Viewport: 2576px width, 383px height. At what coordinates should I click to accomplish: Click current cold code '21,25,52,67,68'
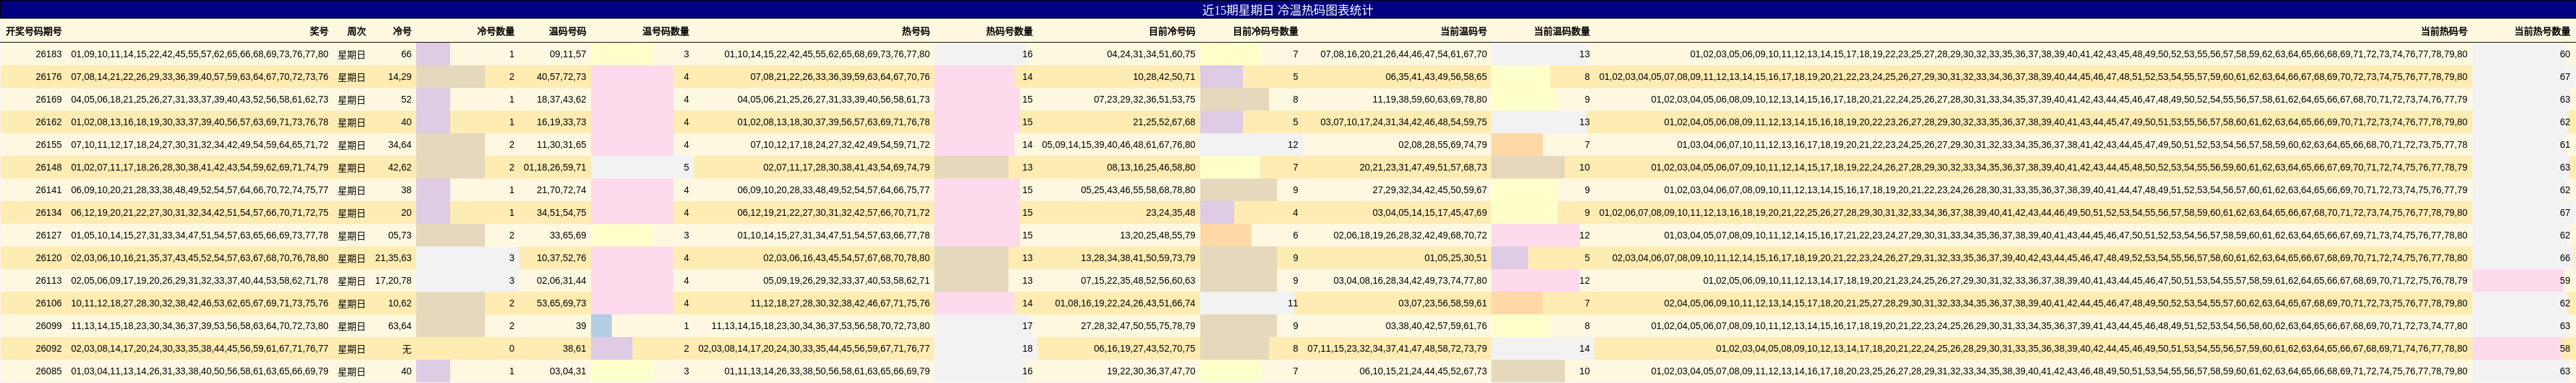click(x=1164, y=123)
